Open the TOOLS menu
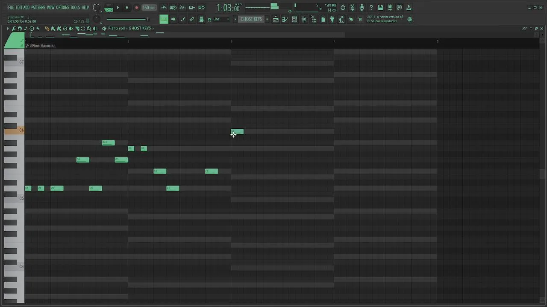This screenshot has height=307, width=547. [75, 8]
